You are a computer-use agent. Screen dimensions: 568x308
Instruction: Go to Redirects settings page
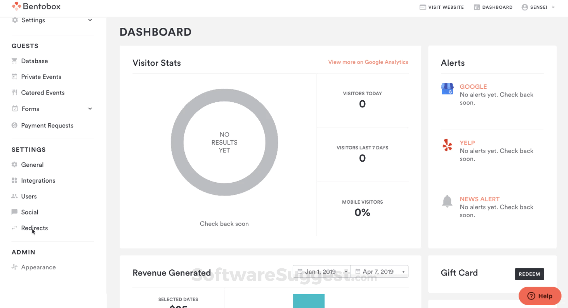[34, 228]
